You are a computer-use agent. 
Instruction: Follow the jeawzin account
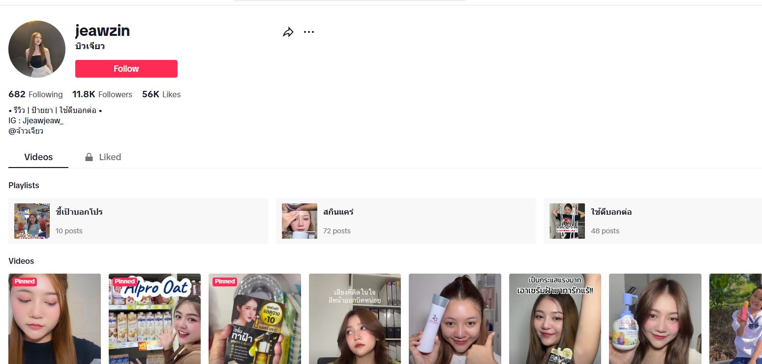(x=126, y=69)
